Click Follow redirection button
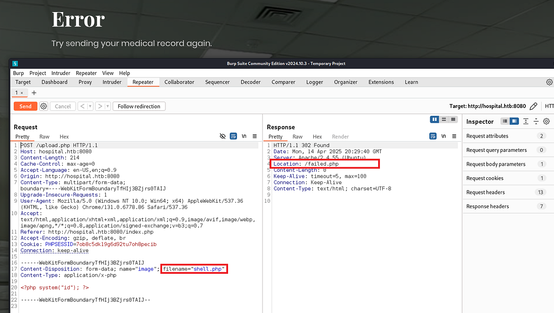Screen dimensions: 554x313 (139, 106)
